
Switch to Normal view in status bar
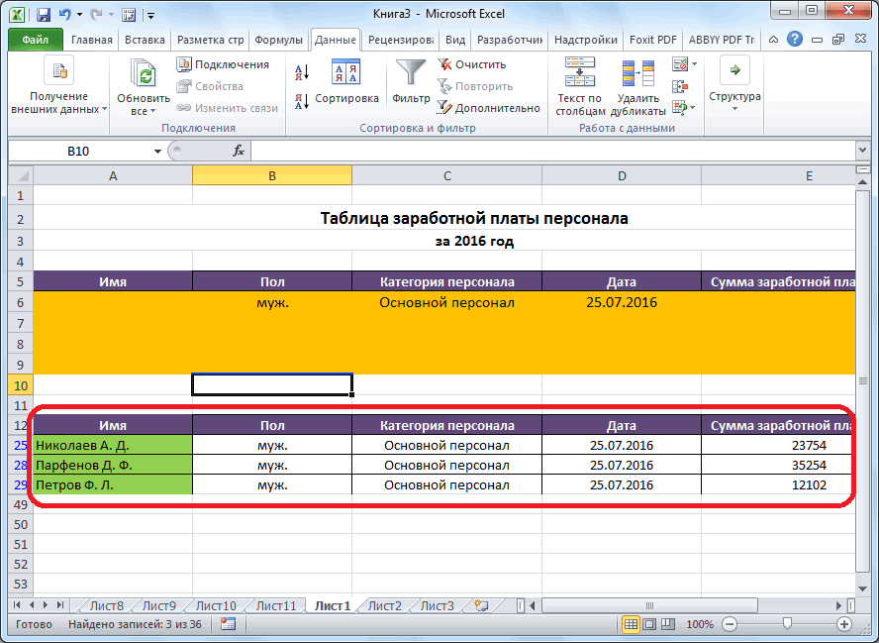(631, 625)
